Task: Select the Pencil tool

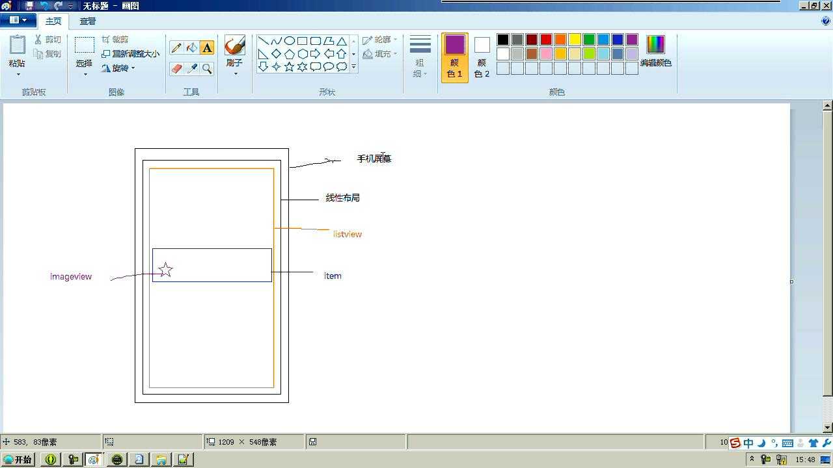Action: tap(176, 47)
